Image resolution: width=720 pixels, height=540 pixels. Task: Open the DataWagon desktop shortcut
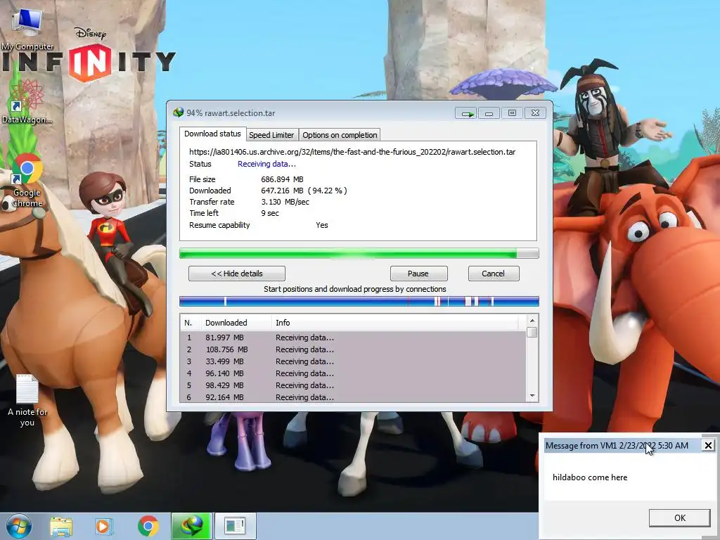click(x=27, y=102)
